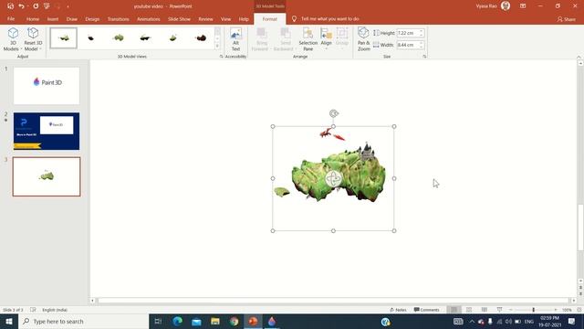Switch to the Slide Show tab
Image resolution: width=584 pixels, height=329 pixels.
click(x=179, y=18)
